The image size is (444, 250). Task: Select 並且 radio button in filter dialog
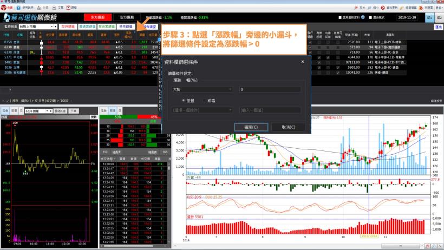click(184, 101)
